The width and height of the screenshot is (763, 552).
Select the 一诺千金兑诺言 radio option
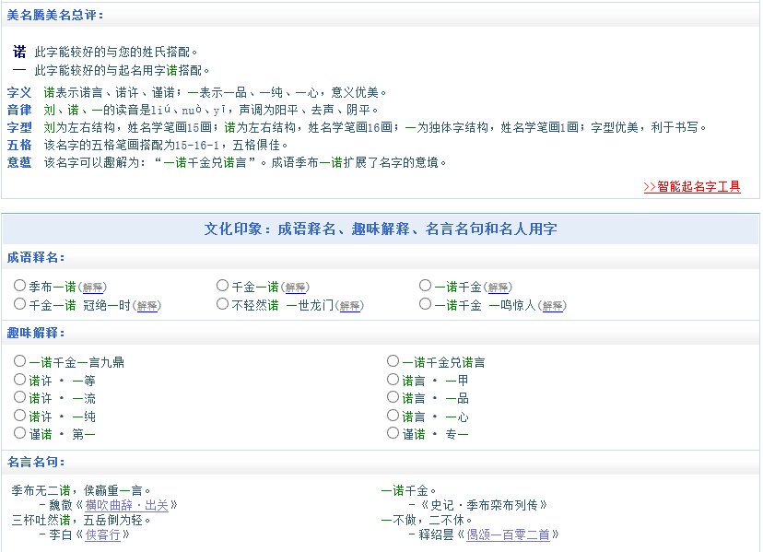(x=393, y=361)
